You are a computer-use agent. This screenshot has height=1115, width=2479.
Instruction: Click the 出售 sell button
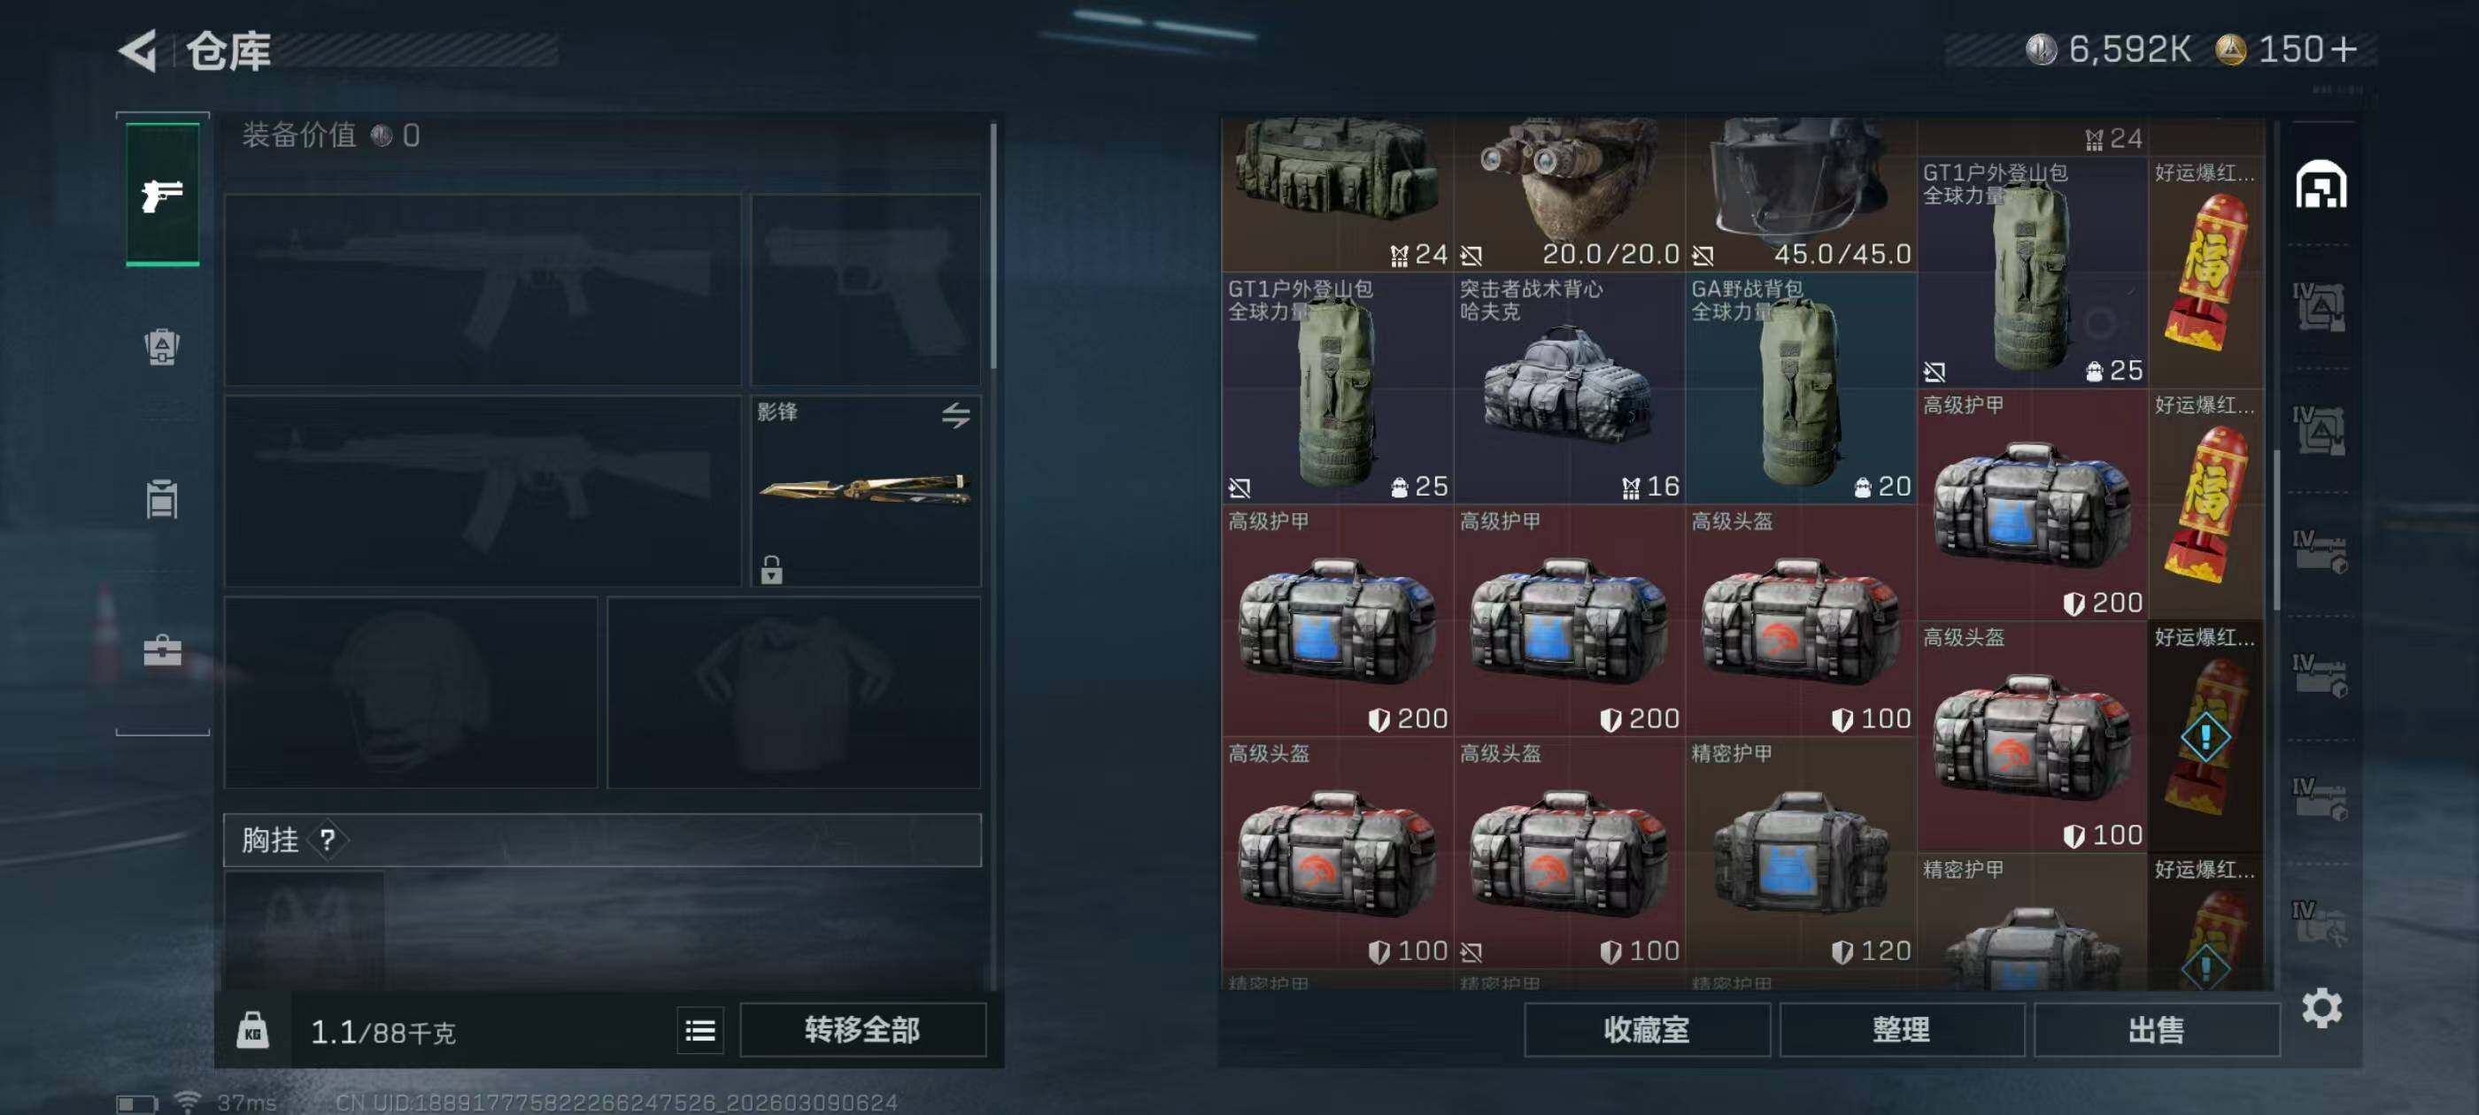2156,1029
